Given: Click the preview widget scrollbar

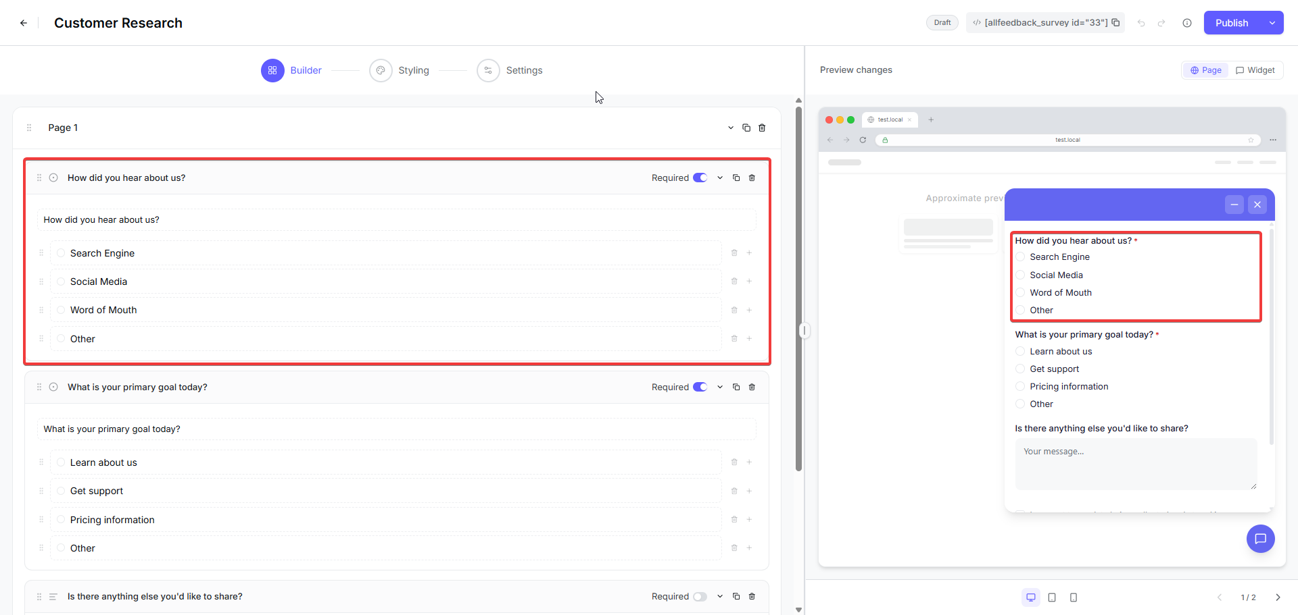Looking at the screenshot, I should [1272, 338].
